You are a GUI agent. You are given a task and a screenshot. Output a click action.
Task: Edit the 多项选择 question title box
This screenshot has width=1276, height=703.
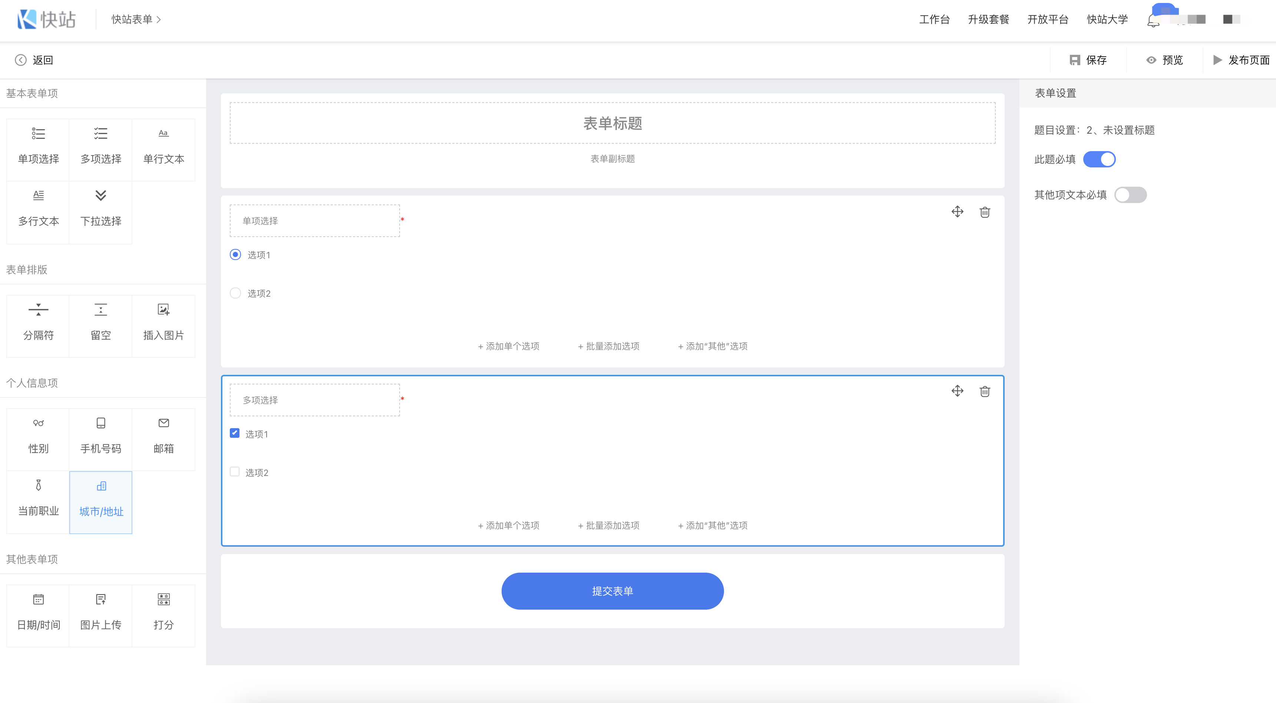pos(314,400)
